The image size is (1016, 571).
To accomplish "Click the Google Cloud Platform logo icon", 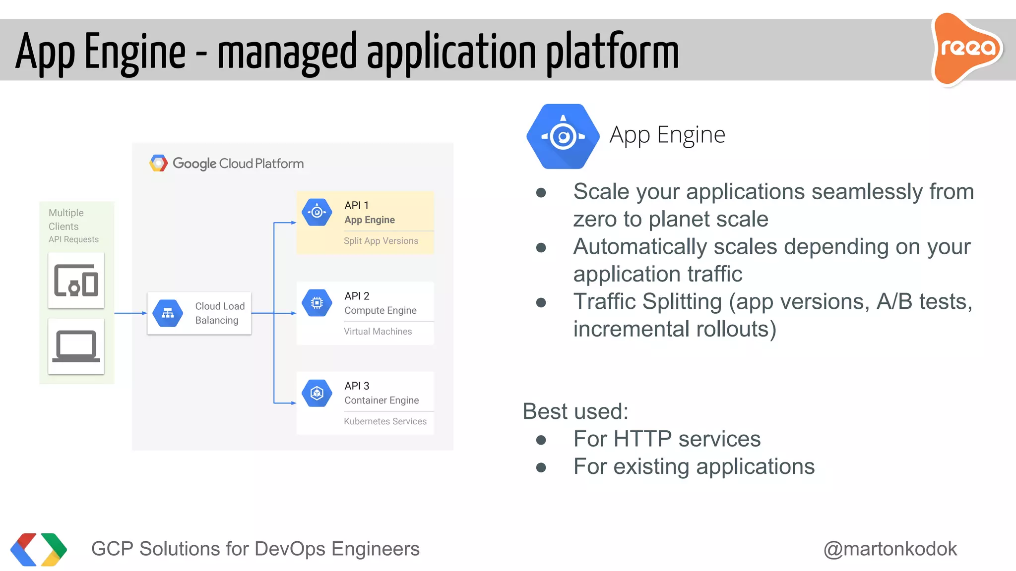I will tap(158, 163).
